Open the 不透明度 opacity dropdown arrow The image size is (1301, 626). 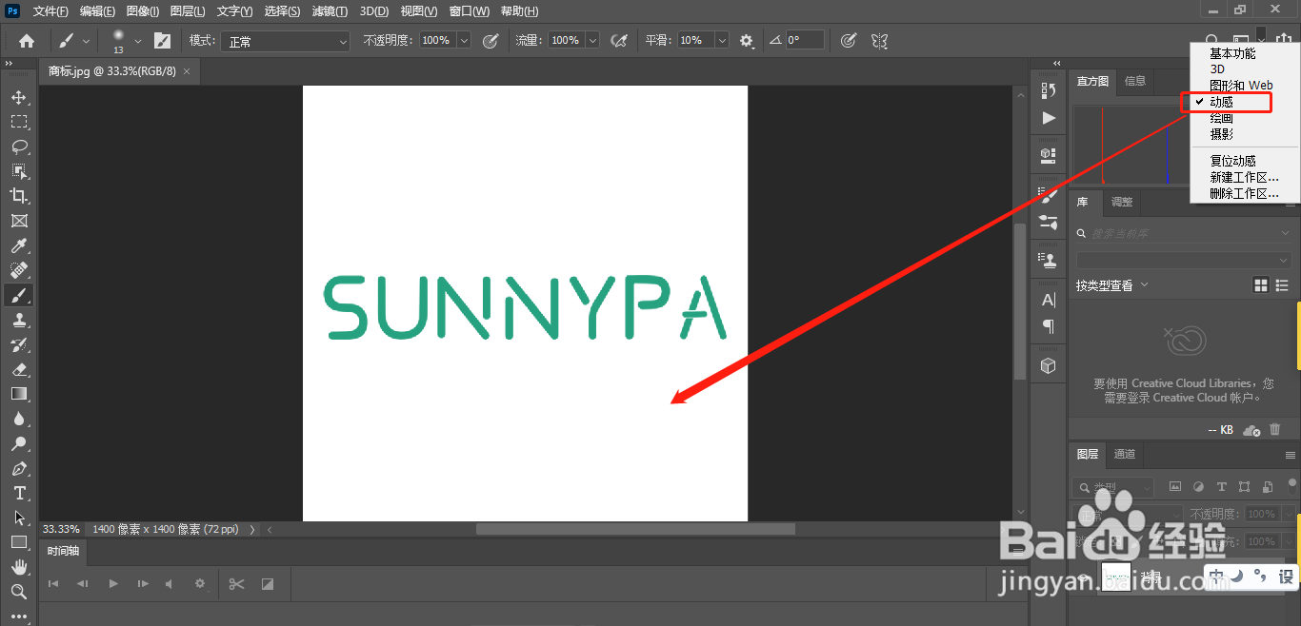(464, 40)
